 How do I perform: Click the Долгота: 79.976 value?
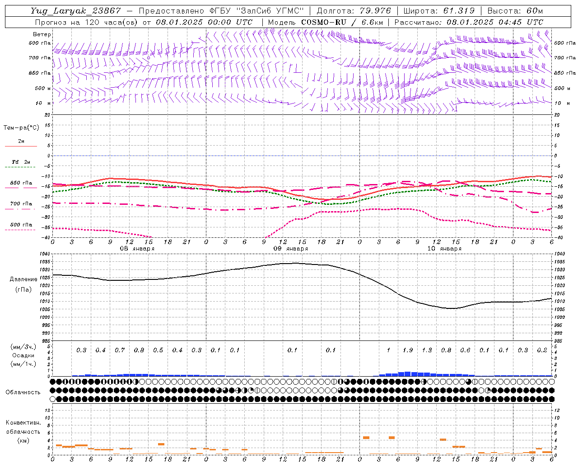(354, 11)
